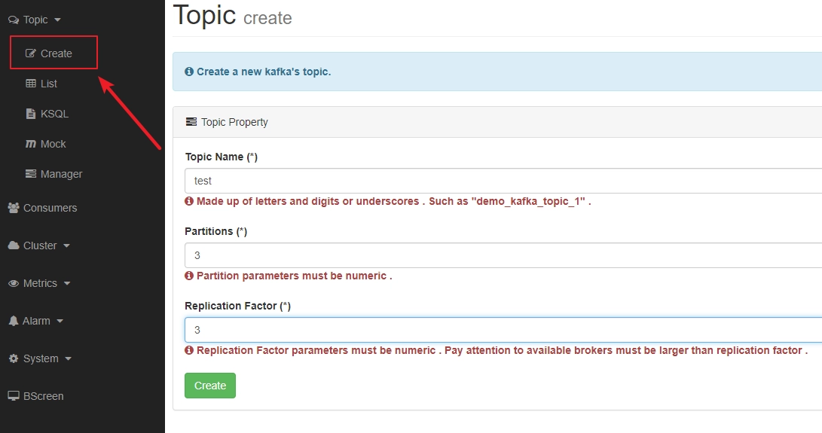
Task: Click the Consumers users icon
Action: pyautogui.click(x=14, y=208)
